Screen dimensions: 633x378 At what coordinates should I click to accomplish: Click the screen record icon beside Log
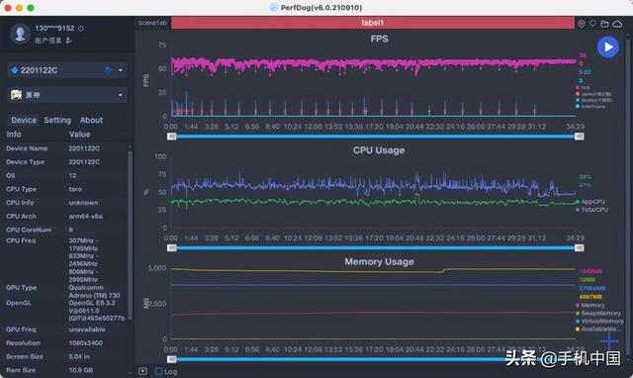[x=142, y=371]
